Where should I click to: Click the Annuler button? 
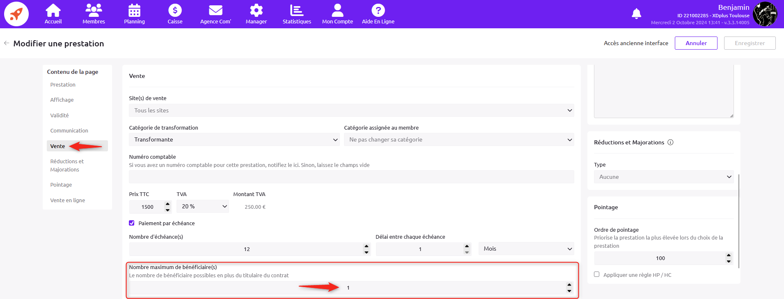[696, 43]
